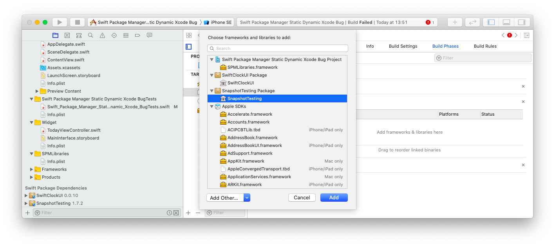Click the Platforms column header
The width and height of the screenshot is (555, 247).
[449, 114]
